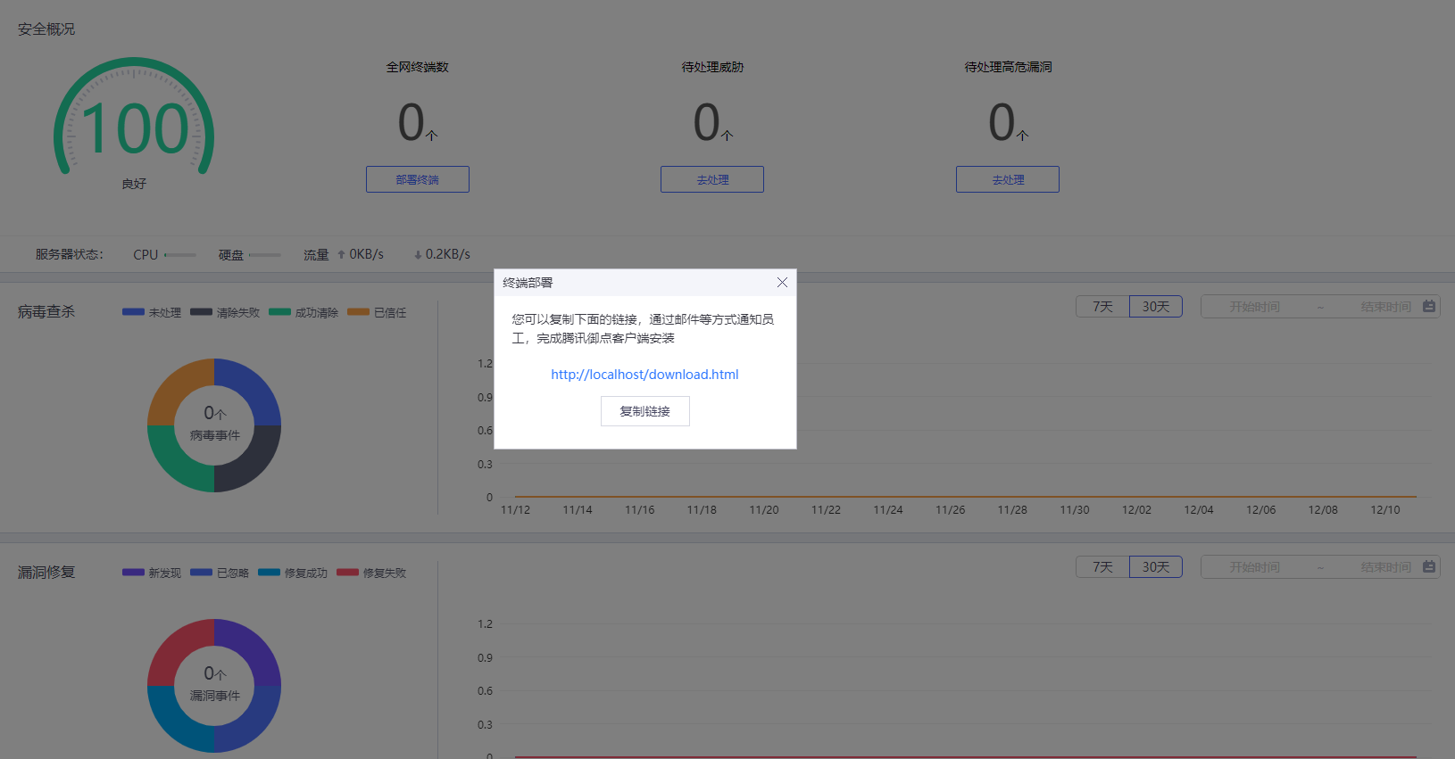
Task: Click the 部署终端 button
Action: click(417, 179)
